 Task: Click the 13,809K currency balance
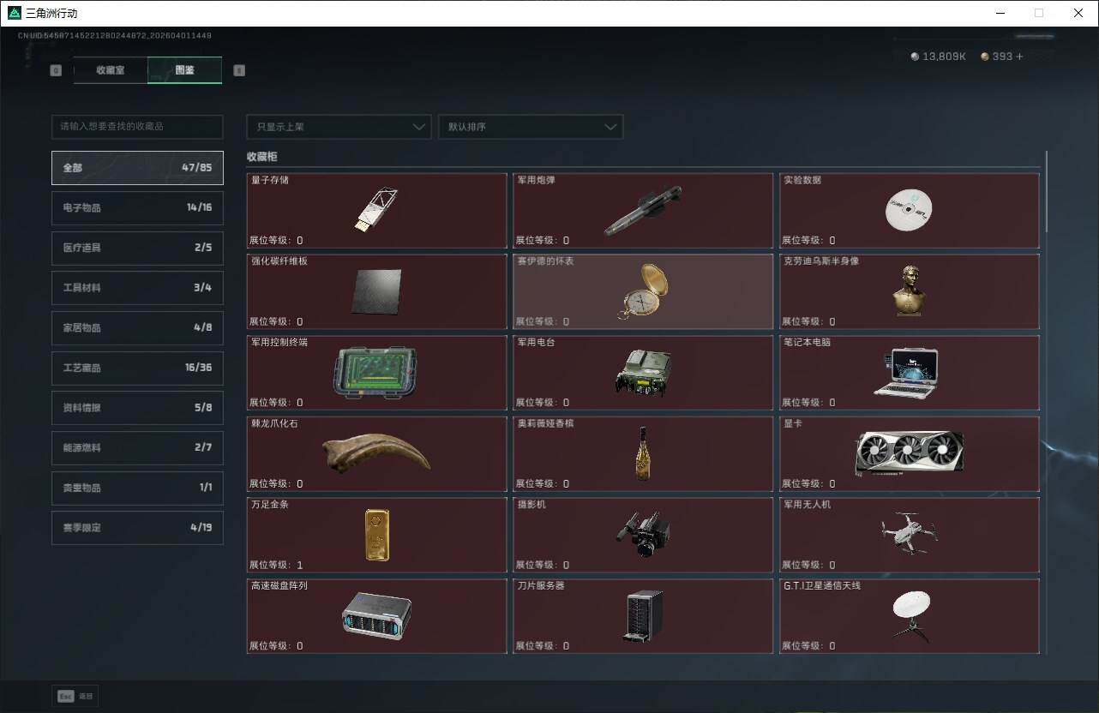click(945, 57)
